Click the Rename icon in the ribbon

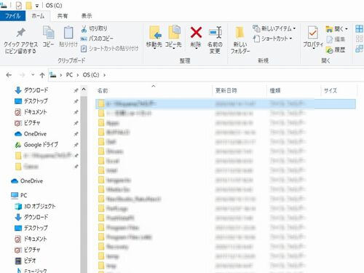point(215,40)
